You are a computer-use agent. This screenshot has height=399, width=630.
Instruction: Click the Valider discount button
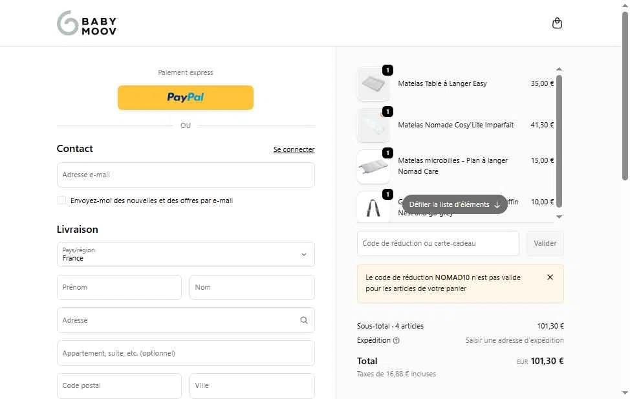(x=545, y=243)
